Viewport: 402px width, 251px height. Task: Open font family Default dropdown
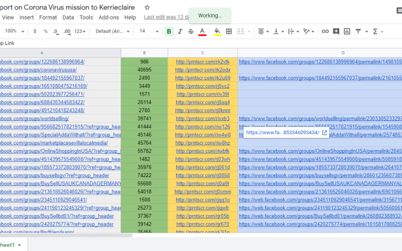click(112, 31)
